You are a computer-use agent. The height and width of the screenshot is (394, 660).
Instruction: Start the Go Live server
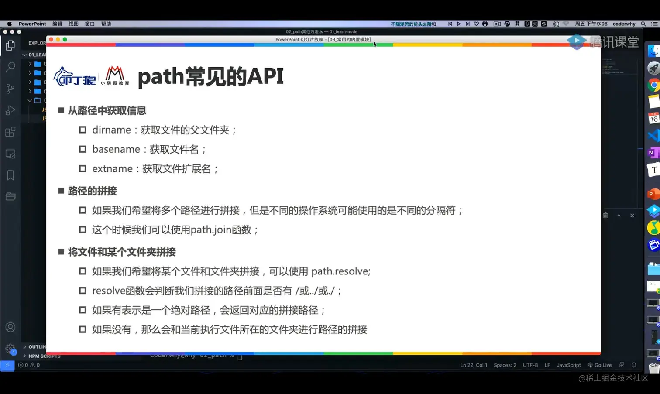click(600, 365)
